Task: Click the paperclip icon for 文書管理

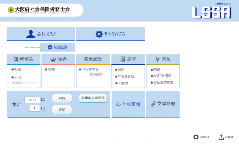Action: click(153, 104)
